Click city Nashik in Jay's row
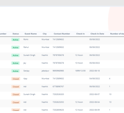124x113 pixels. [x=45, y=63]
